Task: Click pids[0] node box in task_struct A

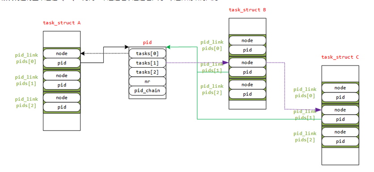Action: tap(62, 53)
